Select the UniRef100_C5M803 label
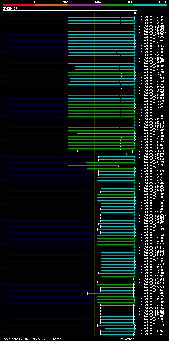The width and height of the screenshot is (169, 341). point(152,189)
